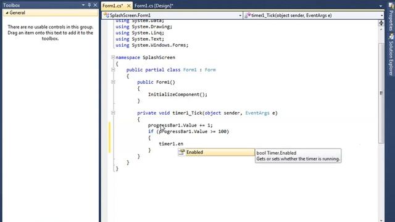Click the method icon beside timer1_Tick

click(x=247, y=15)
